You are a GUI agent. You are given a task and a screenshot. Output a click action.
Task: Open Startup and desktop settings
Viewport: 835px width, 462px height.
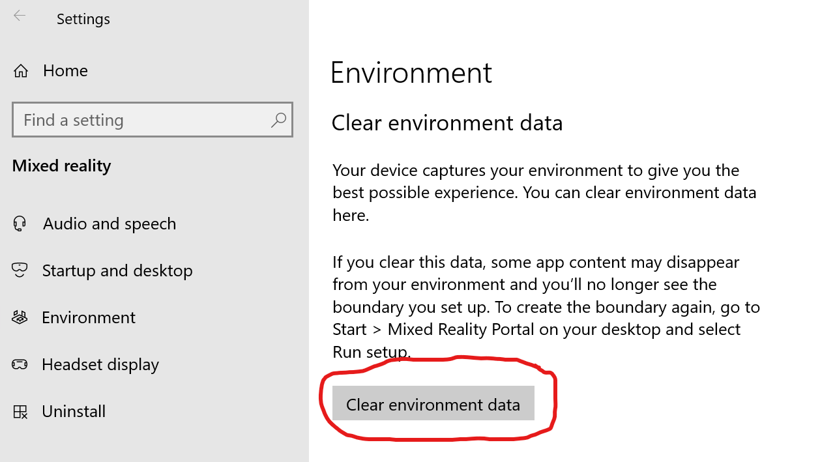tap(117, 270)
